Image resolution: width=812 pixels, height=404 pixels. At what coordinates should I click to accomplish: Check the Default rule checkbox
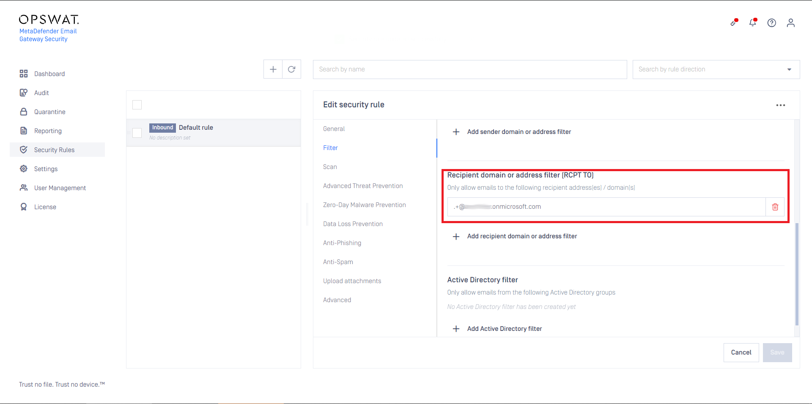(x=137, y=133)
